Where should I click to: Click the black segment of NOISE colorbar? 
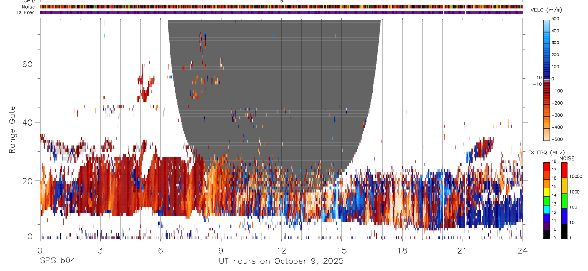click(564, 231)
